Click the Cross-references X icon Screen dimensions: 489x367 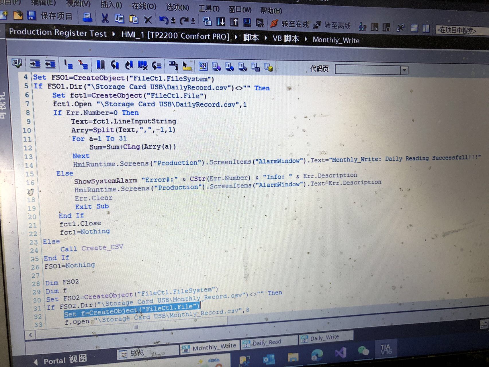click(400, 28)
